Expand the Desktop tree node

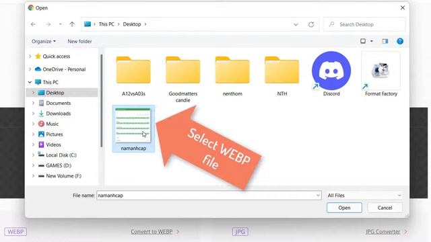[x=33, y=93]
